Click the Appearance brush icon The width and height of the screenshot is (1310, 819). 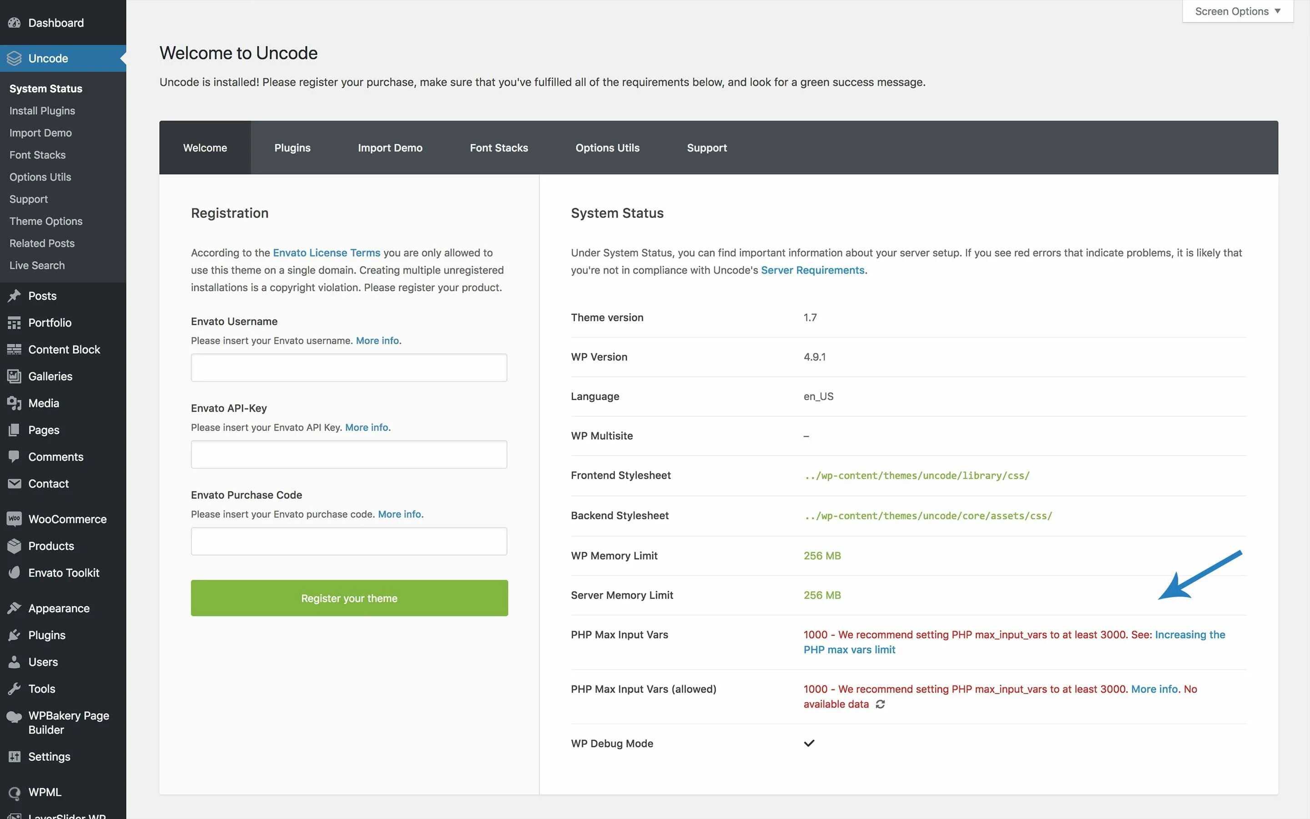14,608
